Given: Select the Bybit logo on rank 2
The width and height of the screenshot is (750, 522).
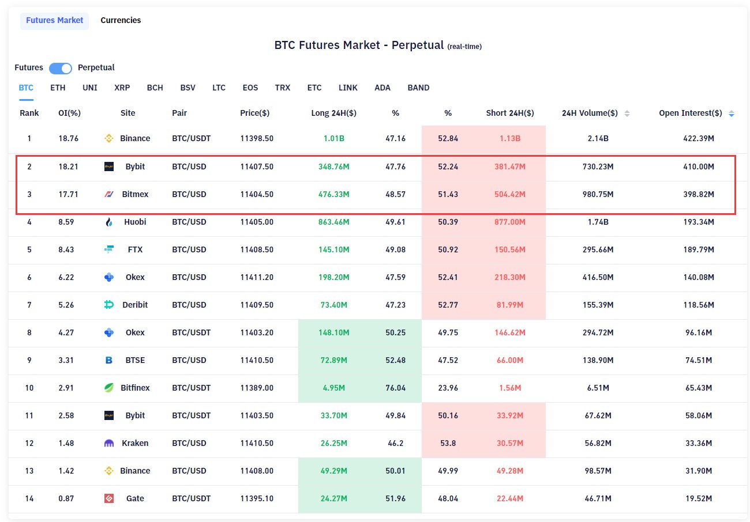Looking at the screenshot, I should 108,166.
